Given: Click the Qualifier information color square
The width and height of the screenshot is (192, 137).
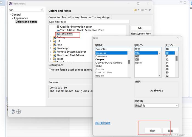Looking at the screenshot, I should click(58, 27).
